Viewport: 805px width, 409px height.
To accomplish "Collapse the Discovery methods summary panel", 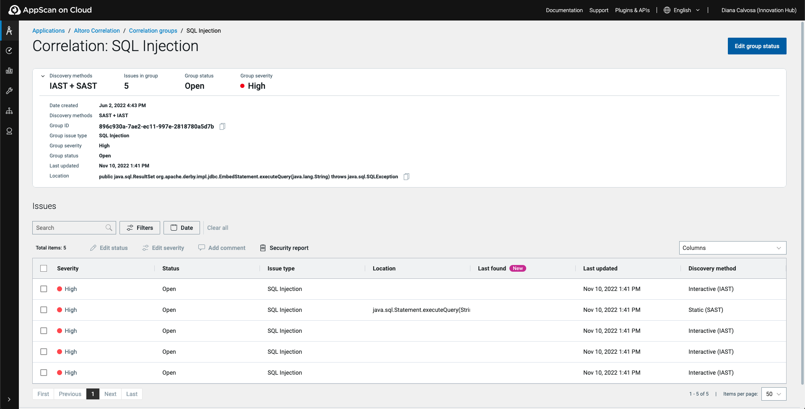I will pyautogui.click(x=42, y=76).
